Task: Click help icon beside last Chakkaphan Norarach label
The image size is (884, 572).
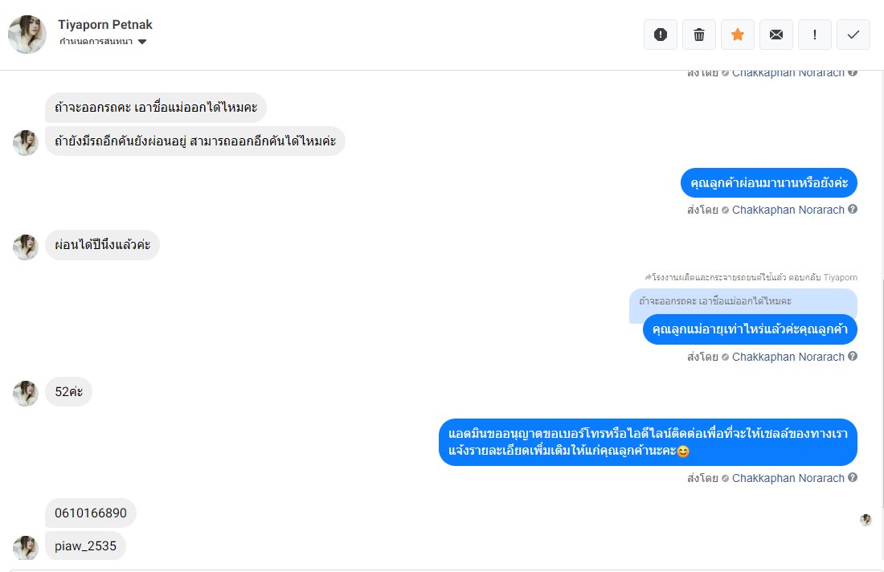Action: [853, 477]
